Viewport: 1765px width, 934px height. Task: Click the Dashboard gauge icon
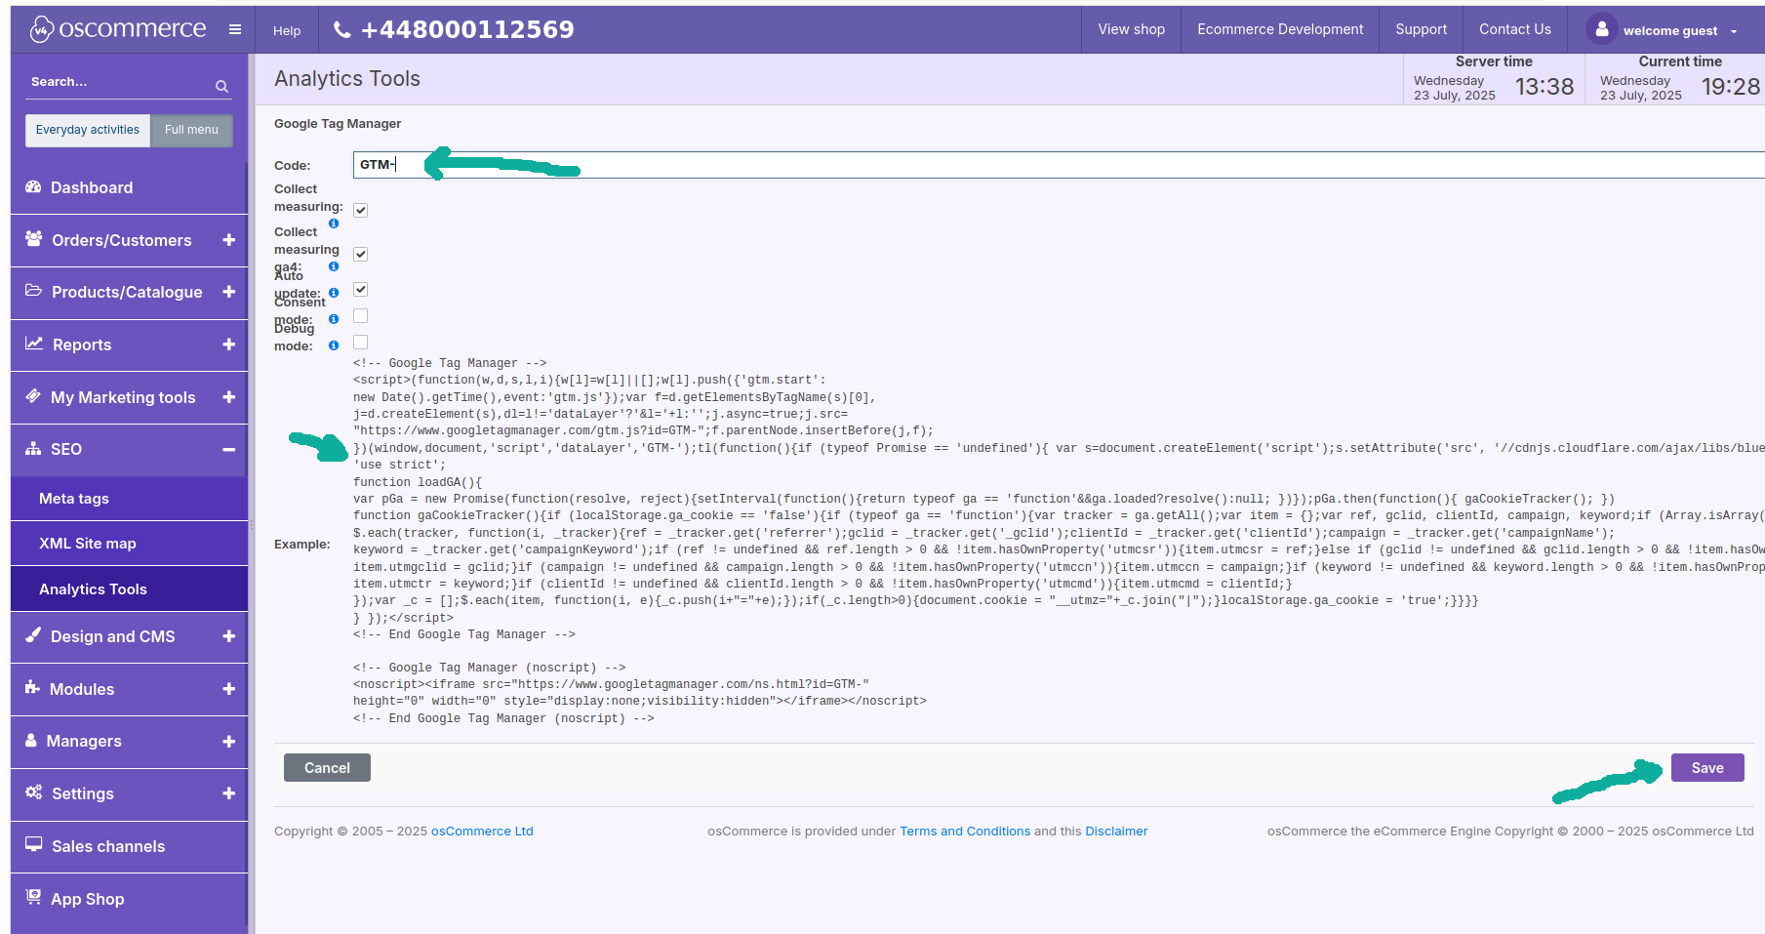coord(33,186)
